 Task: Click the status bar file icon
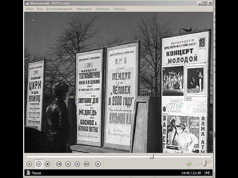click(28, 173)
